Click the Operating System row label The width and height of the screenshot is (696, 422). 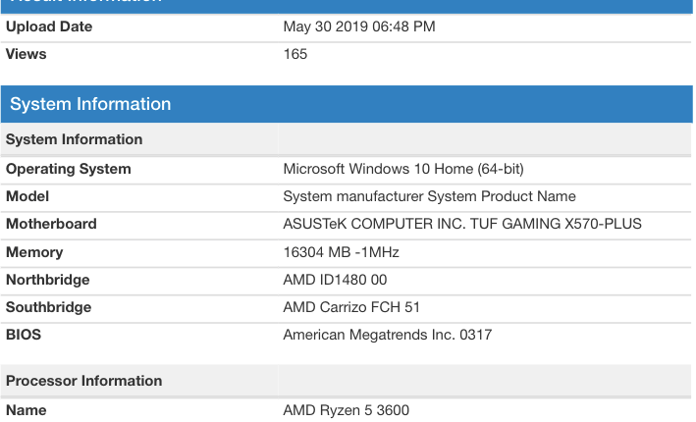coord(69,169)
